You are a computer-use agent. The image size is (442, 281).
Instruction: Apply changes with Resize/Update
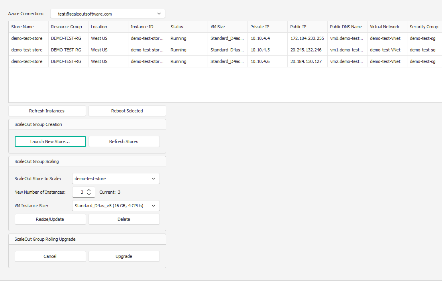point(50,219)
